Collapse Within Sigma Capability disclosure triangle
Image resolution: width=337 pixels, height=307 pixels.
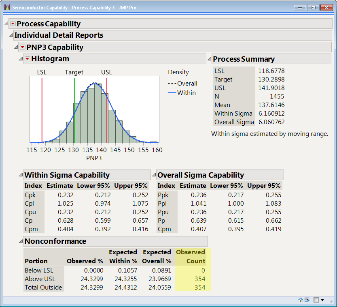coord(21,174)
